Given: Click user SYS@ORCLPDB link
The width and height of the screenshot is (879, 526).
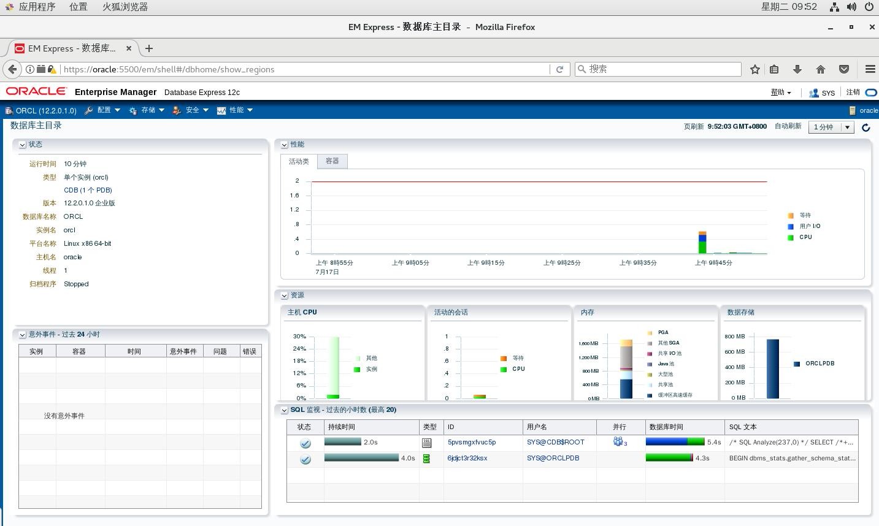Looking at the screenshot, I should coord(553,458).
